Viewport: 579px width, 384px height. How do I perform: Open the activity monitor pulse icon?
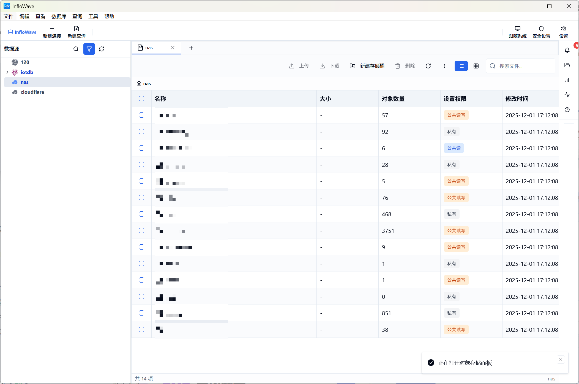click(x=567, y=95)
